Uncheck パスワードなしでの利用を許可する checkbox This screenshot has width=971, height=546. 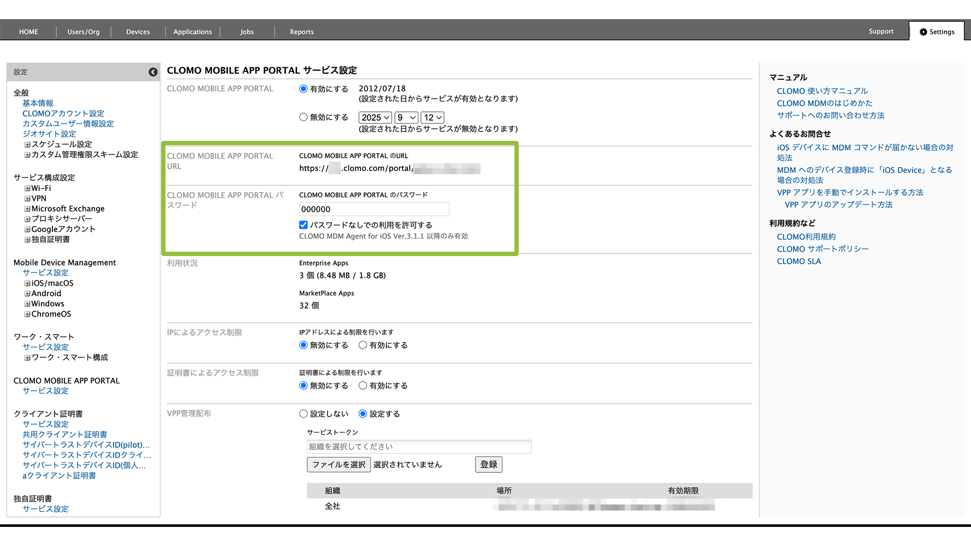[x=304, y=225]
